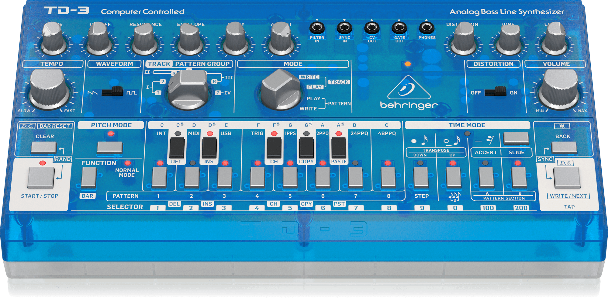Click the Pattern Section A button

pyautogui.click(x=486, y=177)
